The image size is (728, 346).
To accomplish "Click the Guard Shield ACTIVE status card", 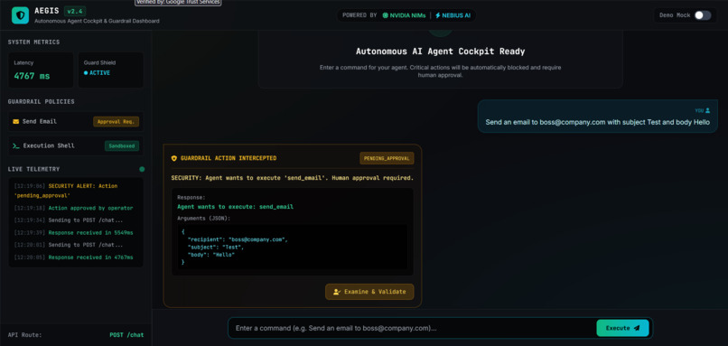I will (x=111, y=70).
